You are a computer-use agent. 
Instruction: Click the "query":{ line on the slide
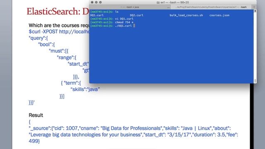[39, 38]
